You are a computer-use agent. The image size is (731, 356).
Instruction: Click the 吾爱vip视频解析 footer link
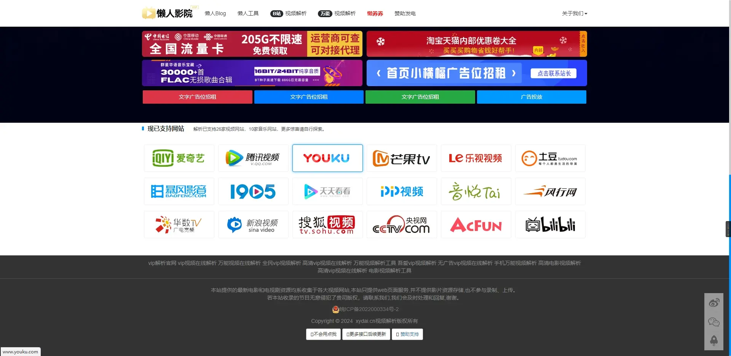pyautogui.click(x=417, y=263)
